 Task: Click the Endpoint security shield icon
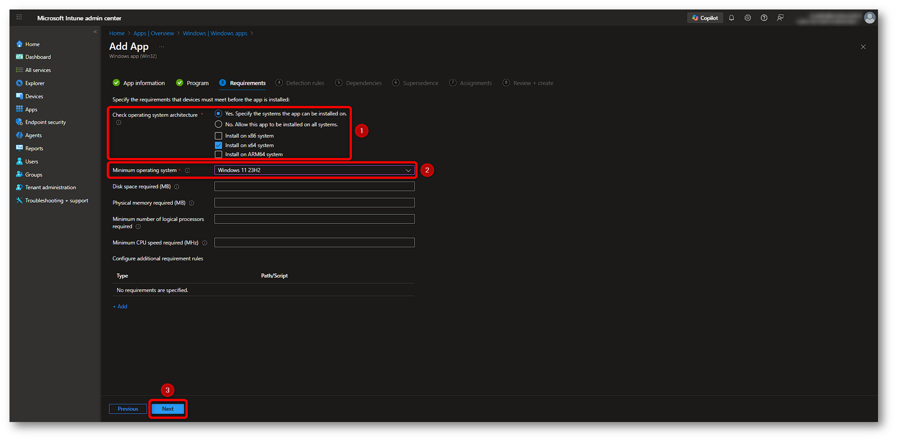(19, 122)
